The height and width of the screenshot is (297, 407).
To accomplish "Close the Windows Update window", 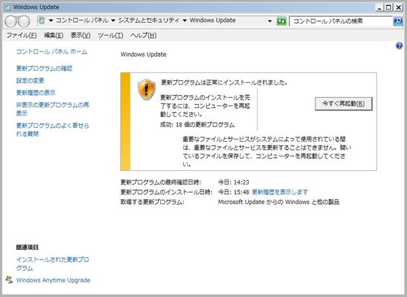I will pos(398,8).
